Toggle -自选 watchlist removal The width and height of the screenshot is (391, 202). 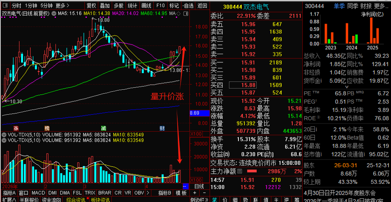[x=188, y=6]
